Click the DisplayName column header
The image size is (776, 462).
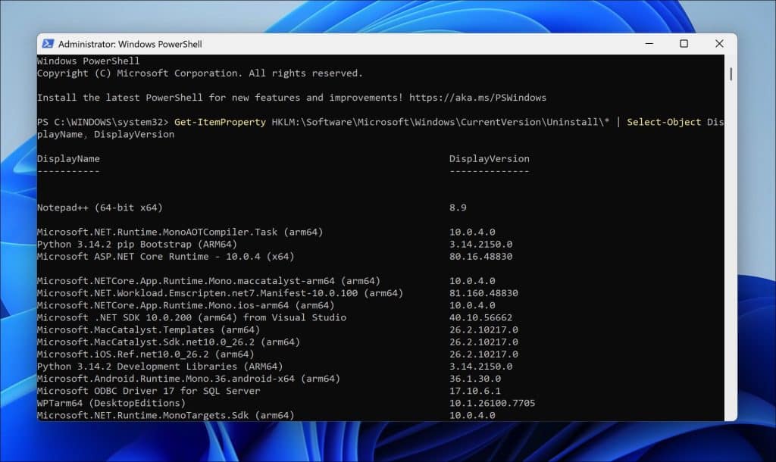pyautogui.click(x=68, y=159)
